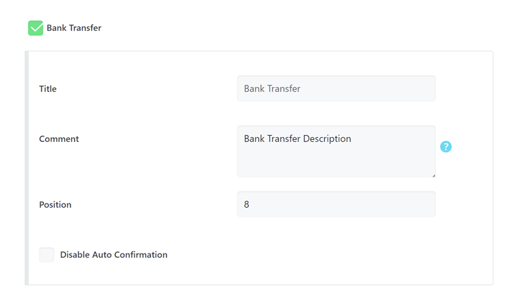The width and height of the screenshot is (516, 305).
Task: Click the Comment textarea resize handle
Action: (x=433, y=175)
